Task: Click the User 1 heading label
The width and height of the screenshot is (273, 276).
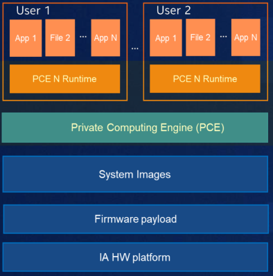Action: (33, 10)
